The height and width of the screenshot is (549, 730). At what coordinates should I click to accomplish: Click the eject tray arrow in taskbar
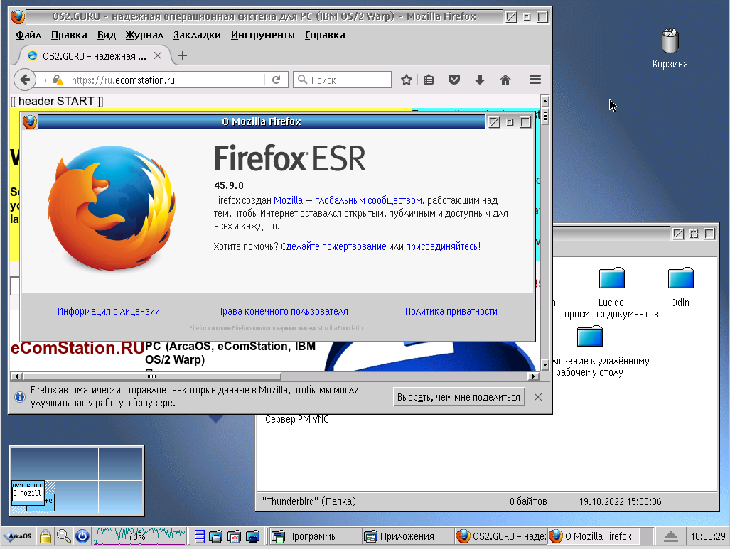(x=671, y=536)
